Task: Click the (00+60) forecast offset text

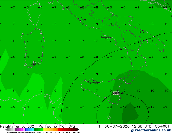Action: tap(161, 126)
